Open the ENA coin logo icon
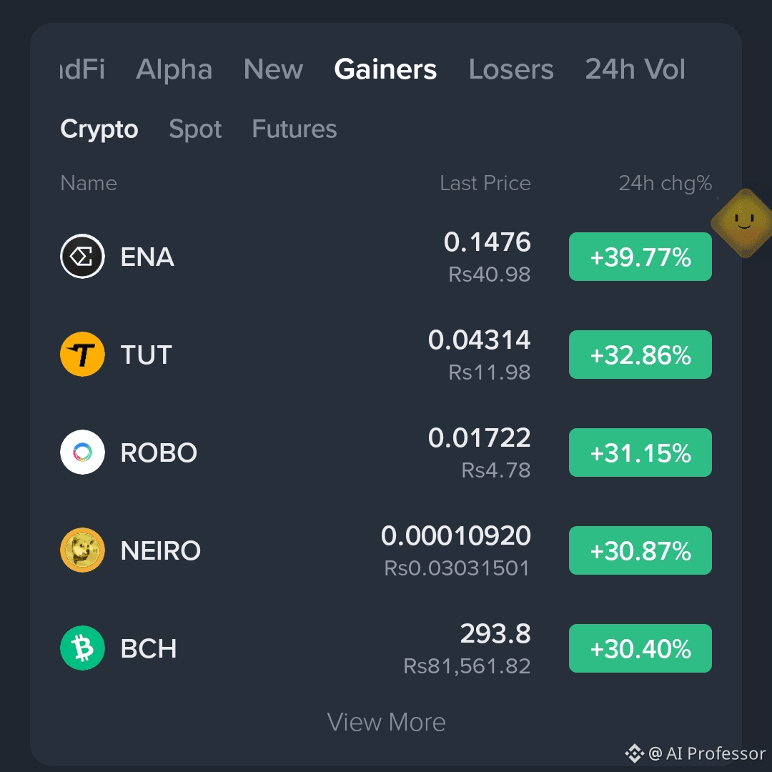This screenshot has height=772, width=772. coord(82,256)
